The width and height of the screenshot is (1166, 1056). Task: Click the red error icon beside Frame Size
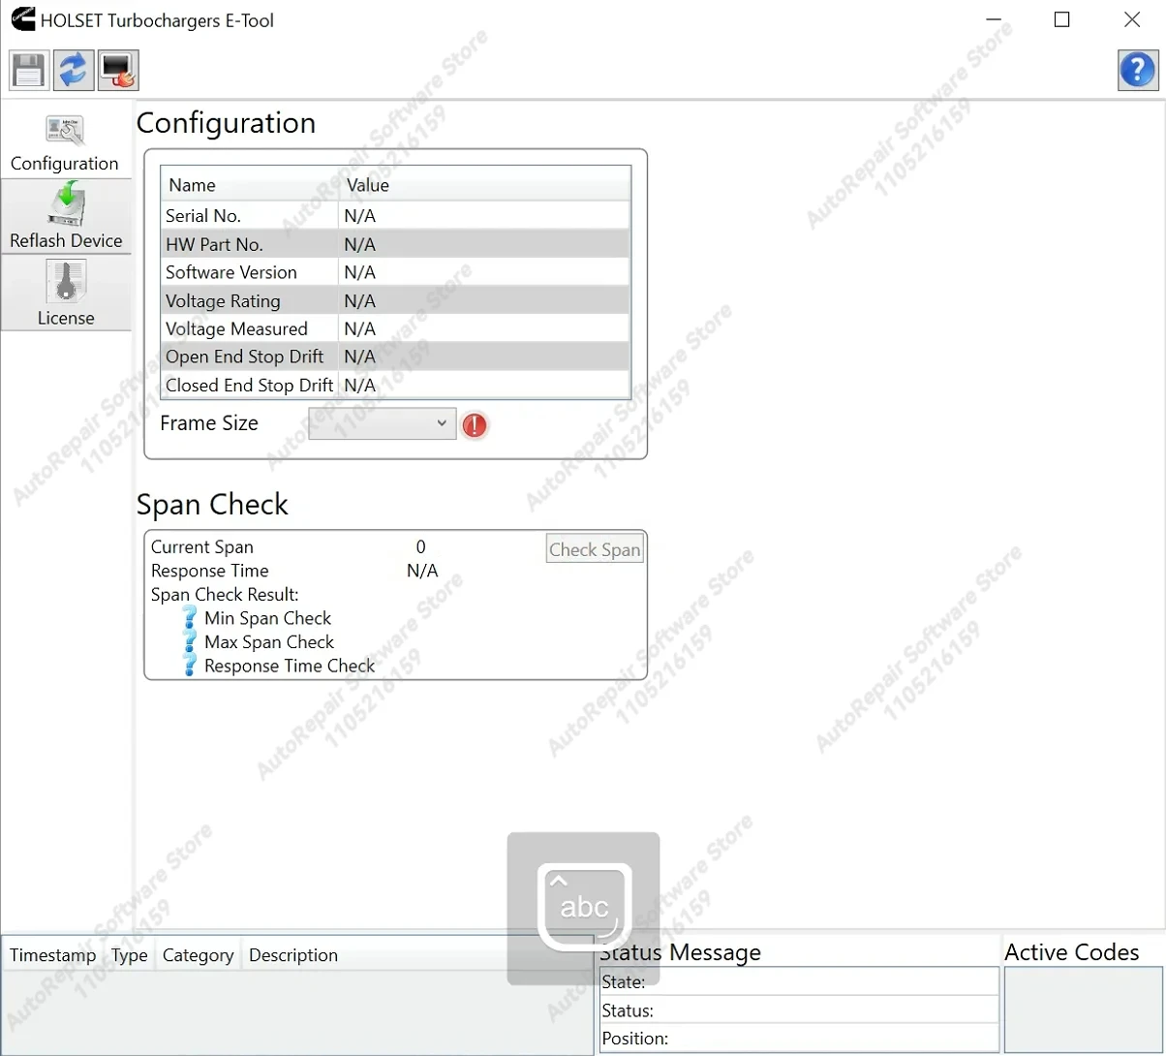click(x=475, y=425)
